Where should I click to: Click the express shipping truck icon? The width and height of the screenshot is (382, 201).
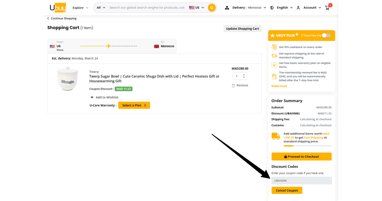[x=274, y=56]
